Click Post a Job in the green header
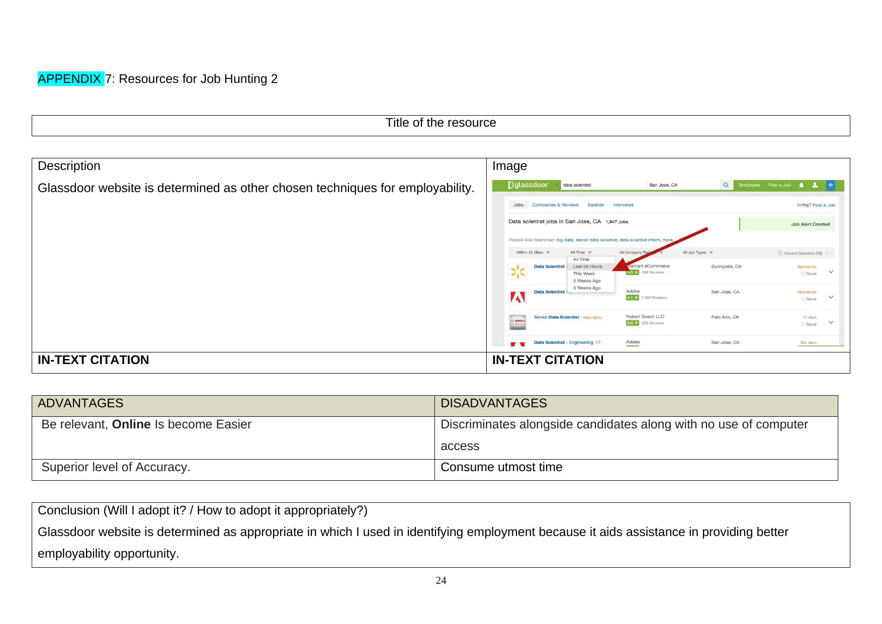Viewport: 882px width, 624px height. point(779,185)
